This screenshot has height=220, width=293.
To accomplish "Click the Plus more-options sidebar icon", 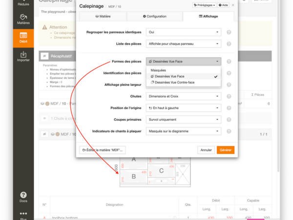I will (x=23, y=216).
